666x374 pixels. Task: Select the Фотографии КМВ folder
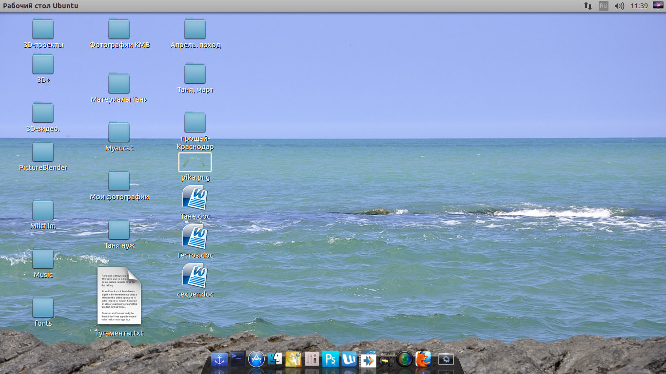point(119,29)
